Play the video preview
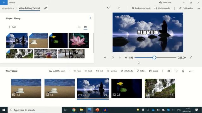This screenshot has width=202, height=113. pos(113,57)
